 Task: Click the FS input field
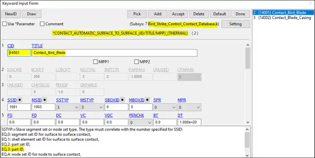click(19, 122)
